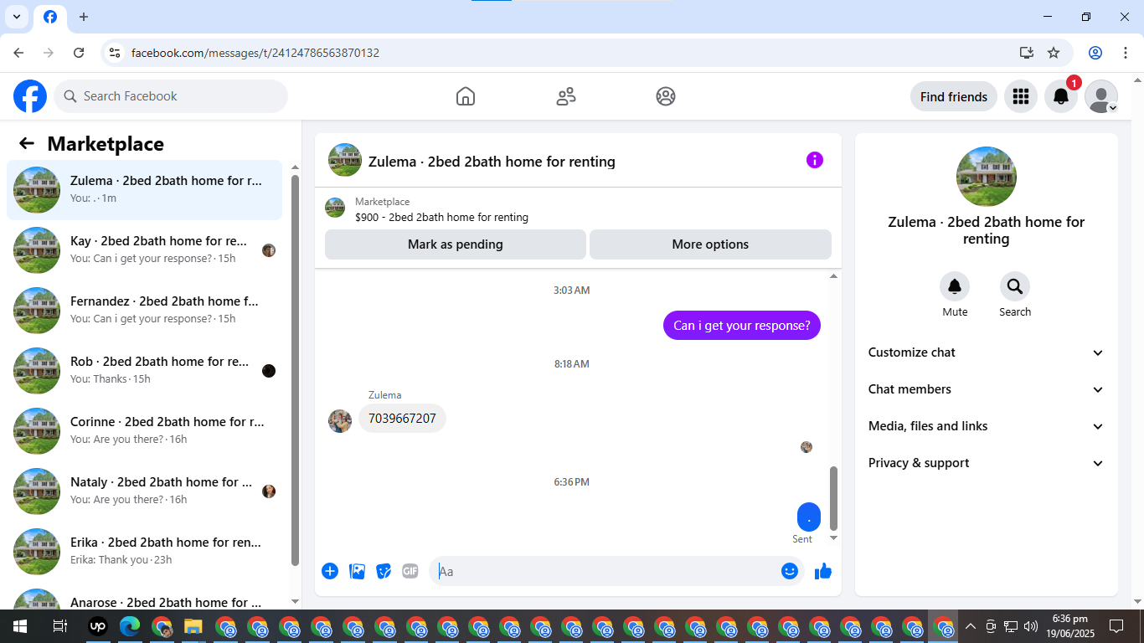Open the Kay conversation

click(145, 250)
